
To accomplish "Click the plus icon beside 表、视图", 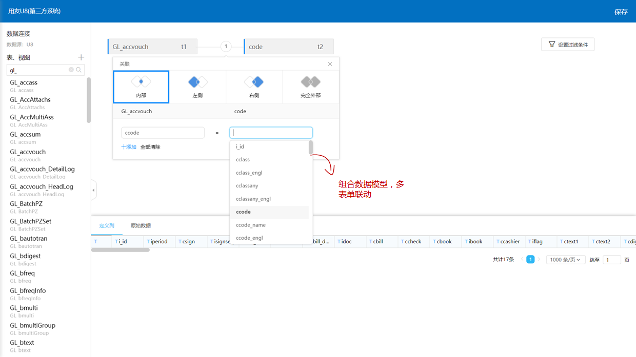I will [x=81, y=57].
